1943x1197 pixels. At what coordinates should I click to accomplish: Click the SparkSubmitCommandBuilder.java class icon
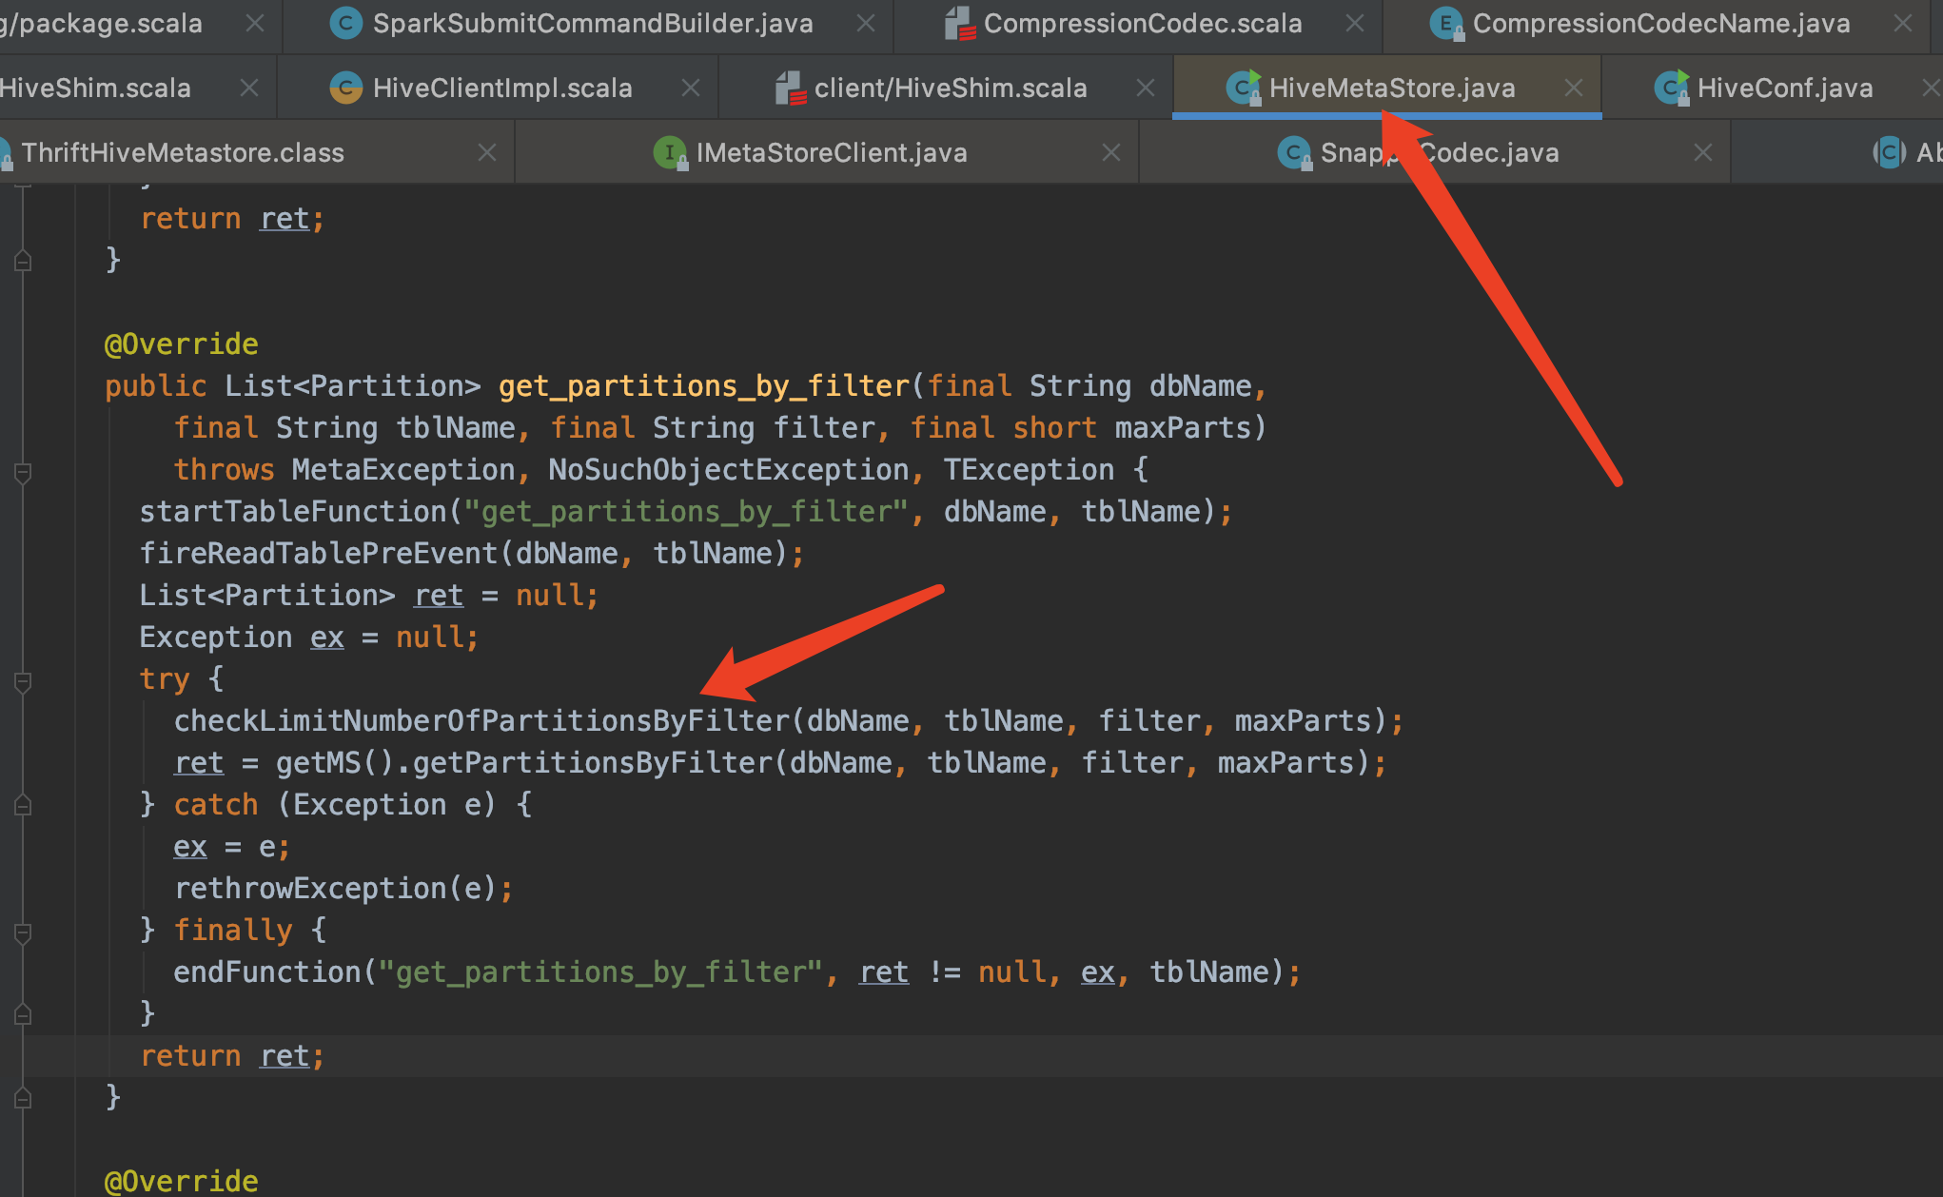pyautogui.click(x=345, y=23)
